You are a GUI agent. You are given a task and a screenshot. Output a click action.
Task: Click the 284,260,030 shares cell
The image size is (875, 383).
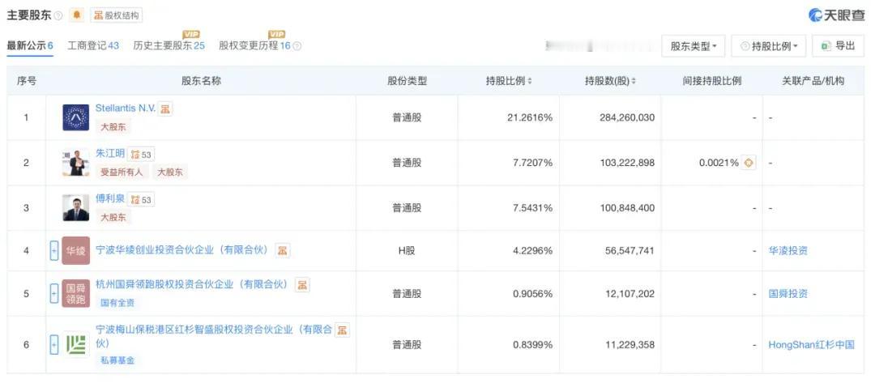tap(626, 117)
